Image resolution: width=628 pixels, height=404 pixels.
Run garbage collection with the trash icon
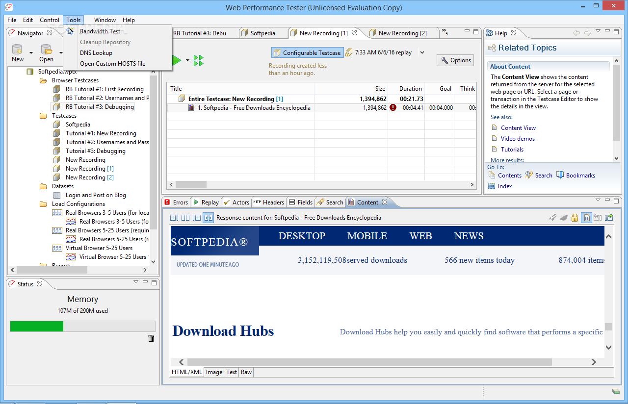coord(151,338)
